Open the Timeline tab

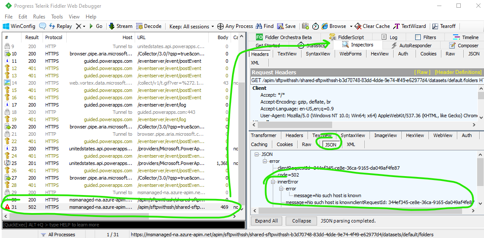tap(466, 37)
